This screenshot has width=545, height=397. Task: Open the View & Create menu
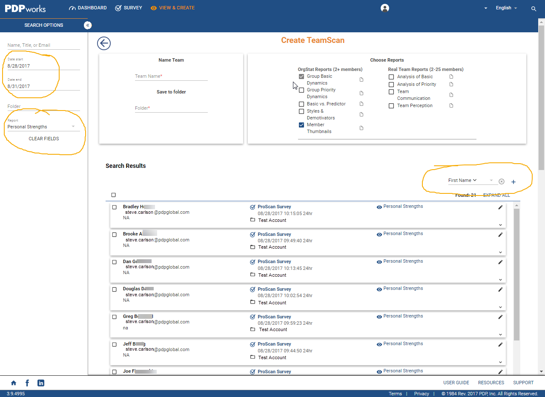[x=172, y=8]
